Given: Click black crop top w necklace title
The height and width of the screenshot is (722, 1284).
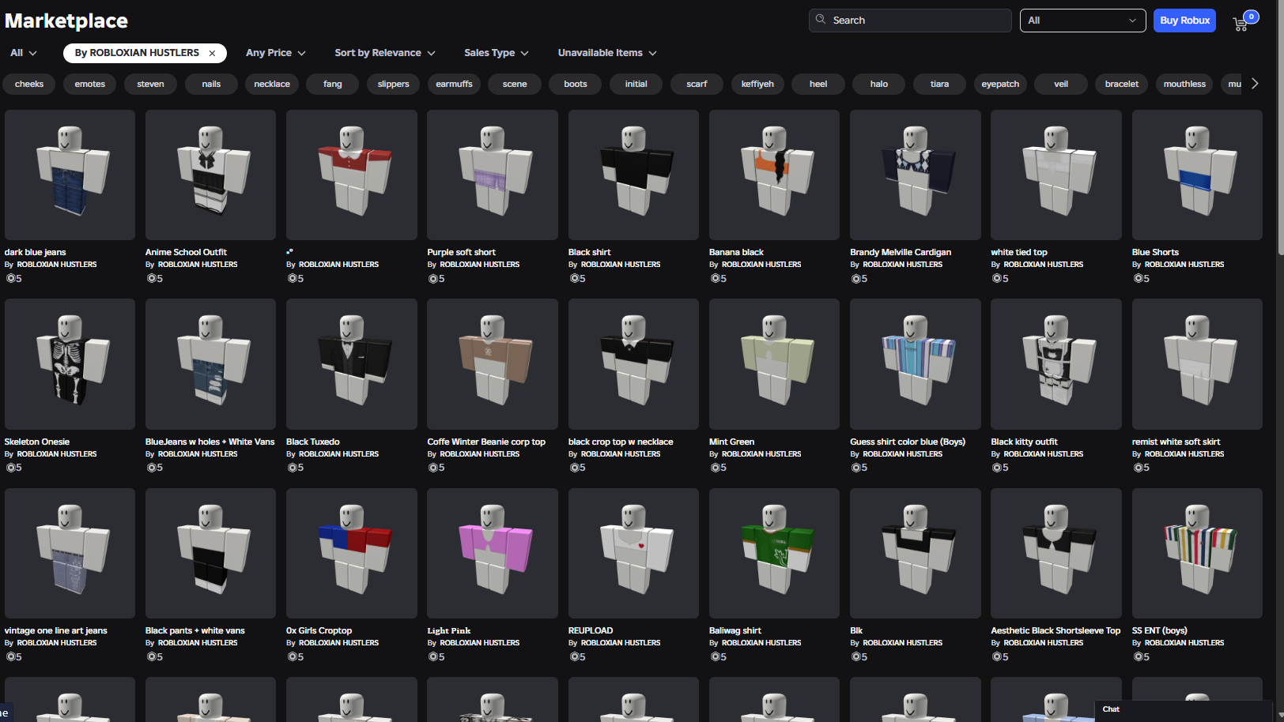Looking at the screenshot, I should (x=621, y=442).
